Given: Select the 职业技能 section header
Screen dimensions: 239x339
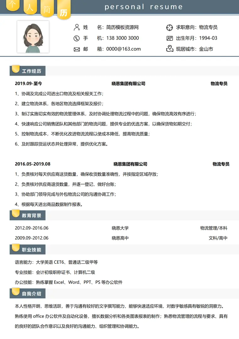Looking at the screenshot, I should tap(28, 250).
